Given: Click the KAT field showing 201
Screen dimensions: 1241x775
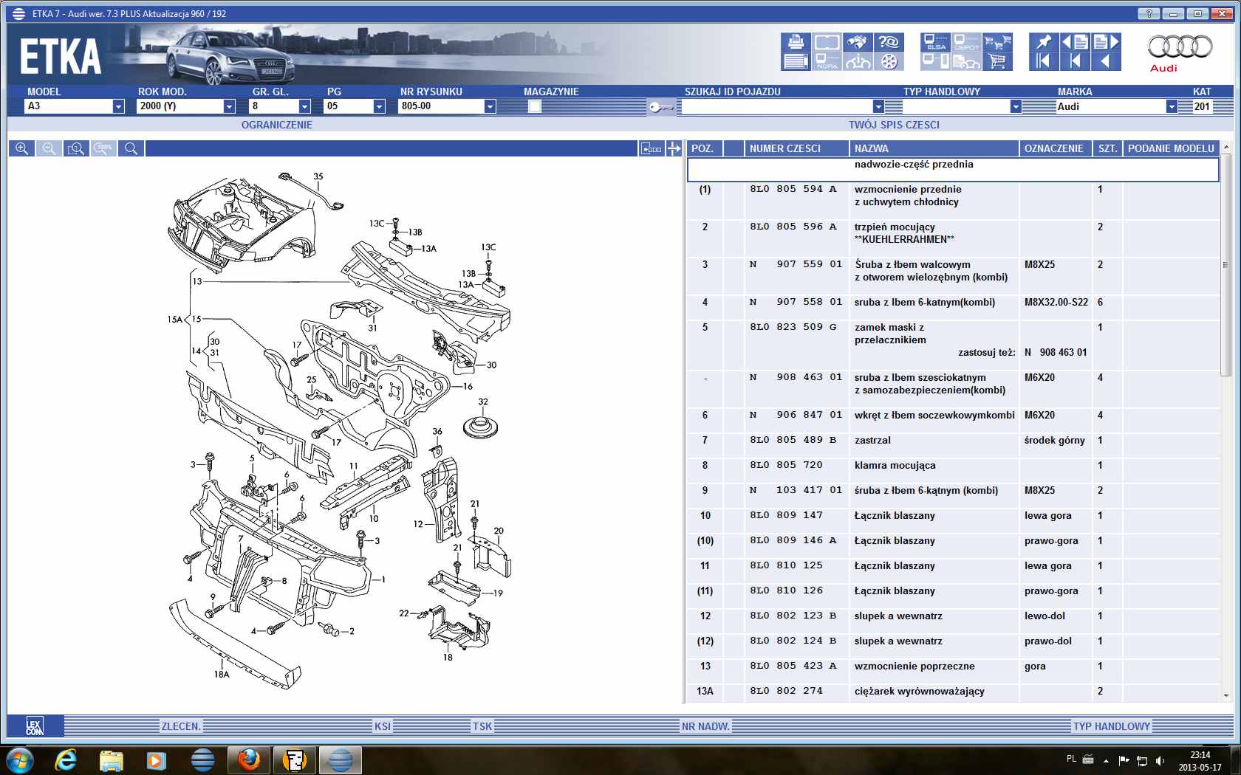Looking at the screenshot, I should tap(1203, 106).
